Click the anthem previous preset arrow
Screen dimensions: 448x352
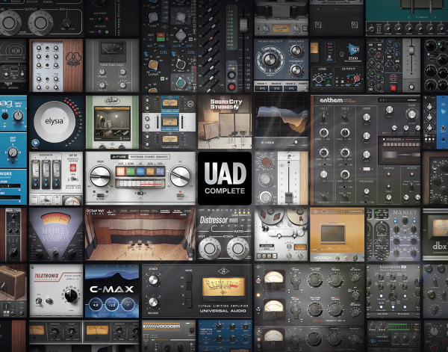click(381, 100)
